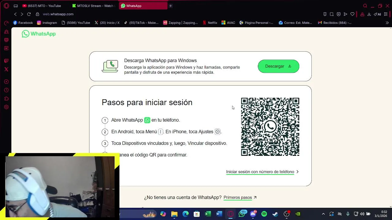Open WhatsApp desktop app in taskbar
Viewport: 392px width, 220px height.
(x=242, y=214)
